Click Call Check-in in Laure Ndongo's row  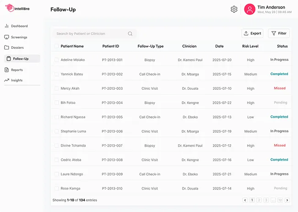150,174
